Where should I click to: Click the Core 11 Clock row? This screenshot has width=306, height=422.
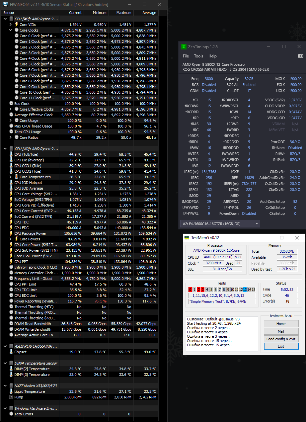point(80,98)
